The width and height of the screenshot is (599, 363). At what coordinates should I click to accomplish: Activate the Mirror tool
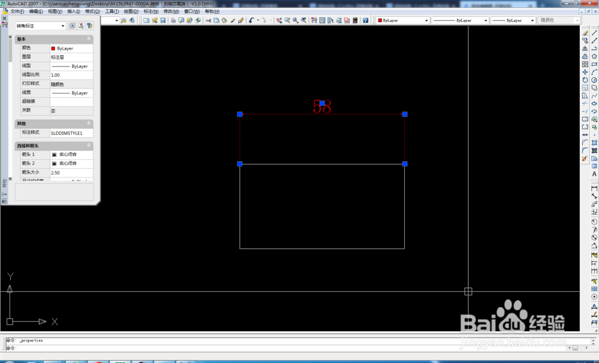click(585, 49)
